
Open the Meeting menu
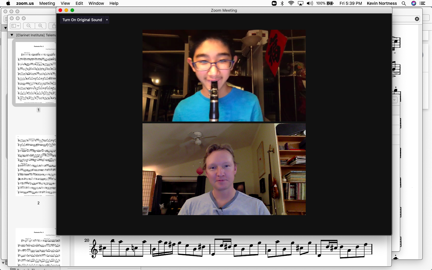coord(47,3)
